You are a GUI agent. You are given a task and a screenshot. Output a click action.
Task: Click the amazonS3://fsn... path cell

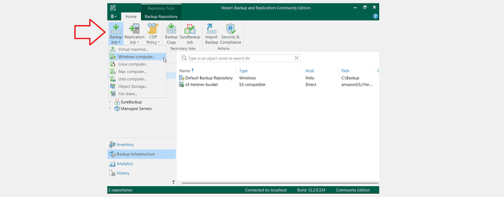point(357,84)
